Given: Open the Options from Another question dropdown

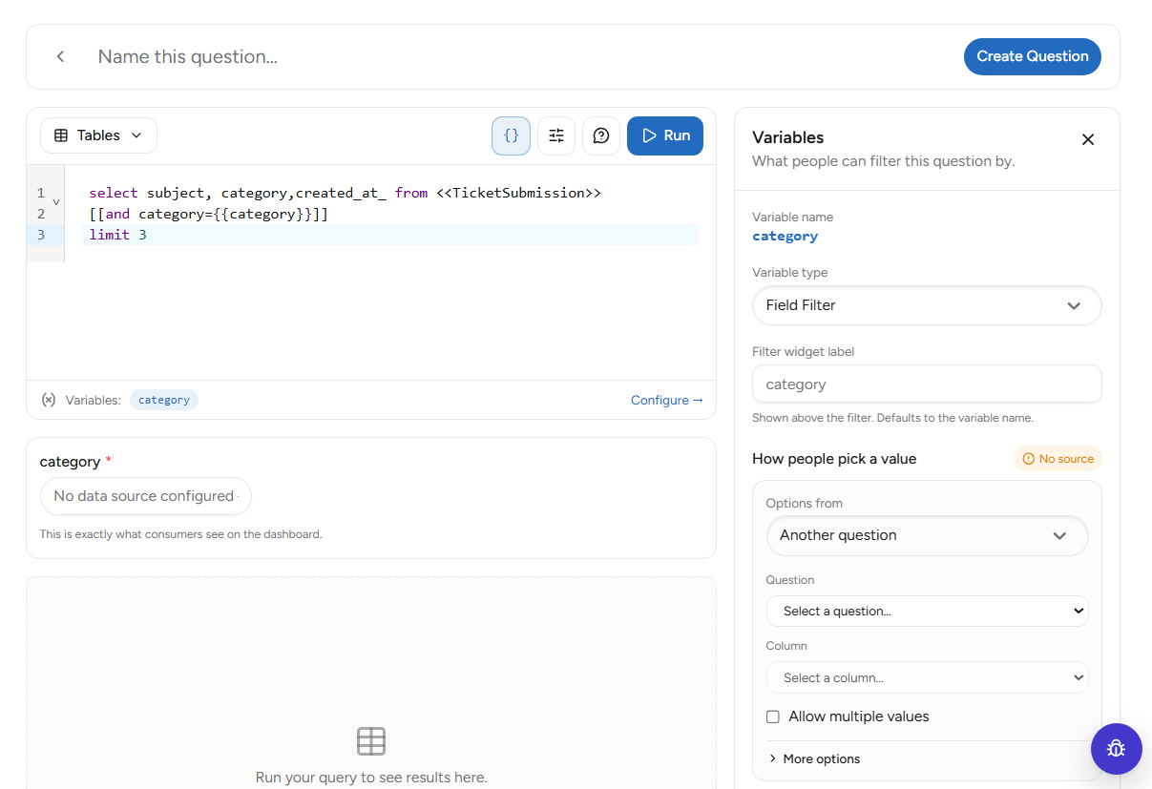Looking at the screenshot, I should click(x=927, y=535).
